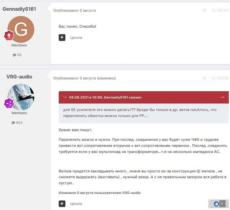Click the reaction count 1 badge
Screen dimensions: 230x210
222,204
